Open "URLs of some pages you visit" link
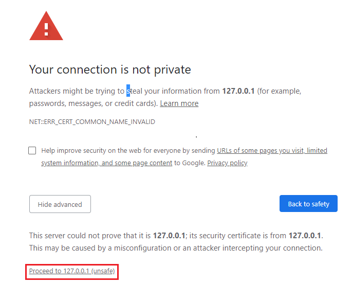Viewport: 352px width, 283px height. pyautogui.click(x=261, y=151)
